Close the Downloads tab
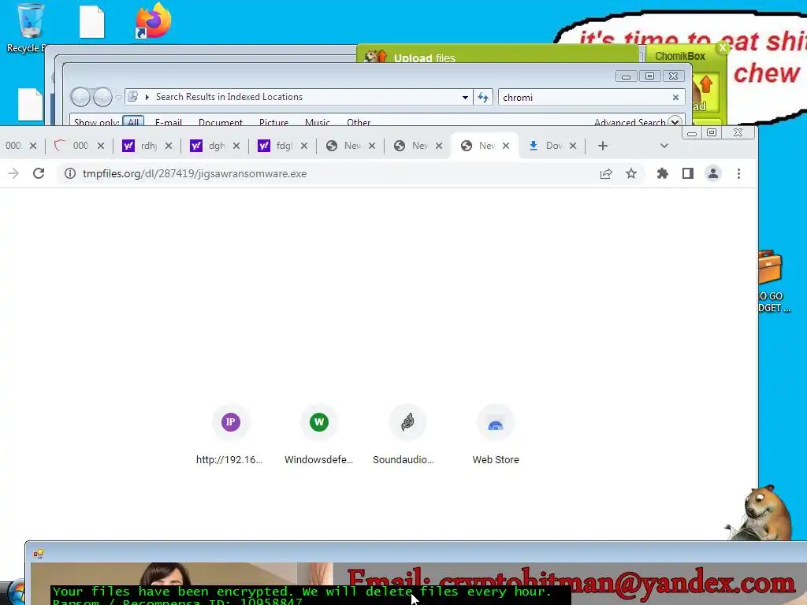The image size is (807, 605). click(x=573, y=146)
